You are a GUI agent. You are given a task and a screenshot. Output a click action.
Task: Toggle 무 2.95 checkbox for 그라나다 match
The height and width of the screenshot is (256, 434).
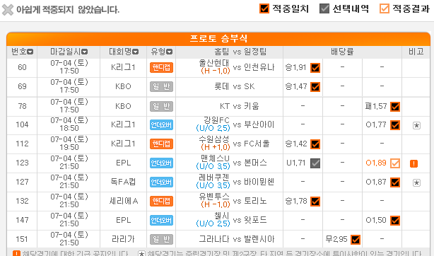click(356, 240)
